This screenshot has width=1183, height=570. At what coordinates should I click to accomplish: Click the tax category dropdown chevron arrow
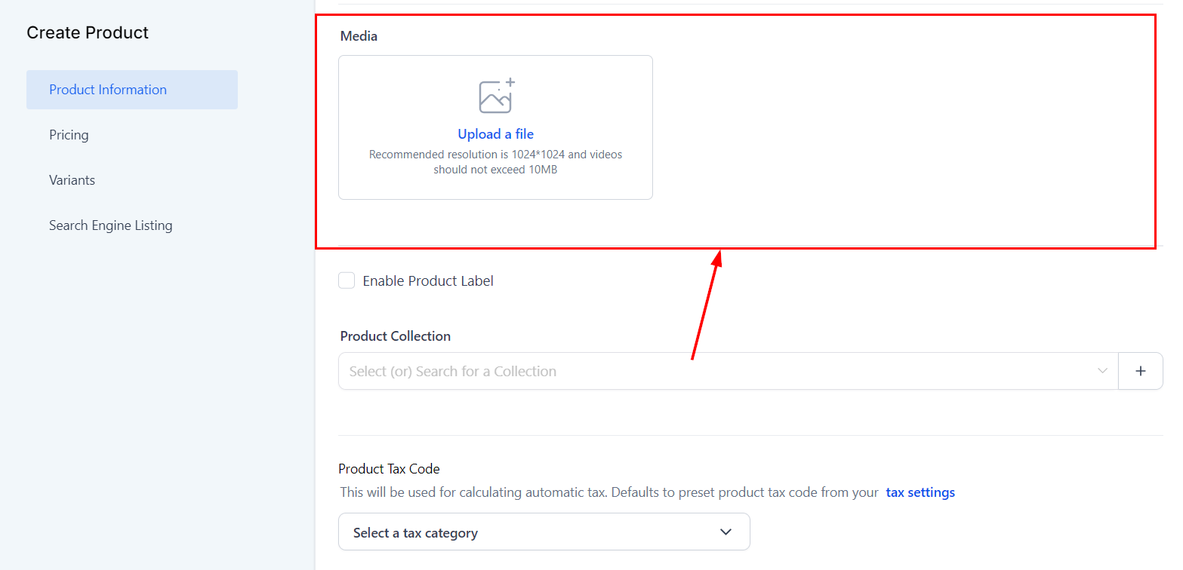click(x=726, y=532)
